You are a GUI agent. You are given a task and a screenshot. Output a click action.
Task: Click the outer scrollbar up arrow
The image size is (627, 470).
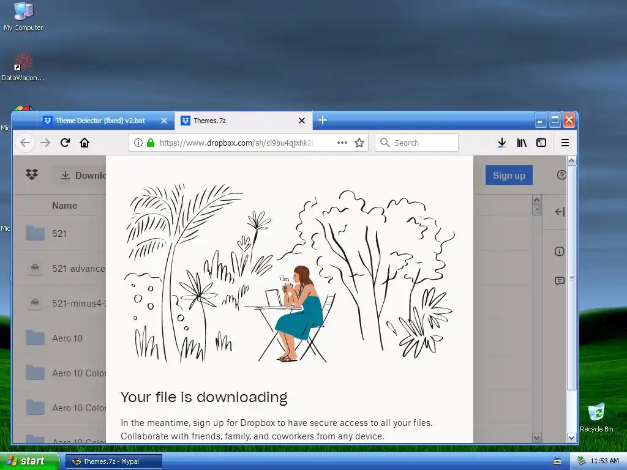pyautogui.click(x=572, y=161)
